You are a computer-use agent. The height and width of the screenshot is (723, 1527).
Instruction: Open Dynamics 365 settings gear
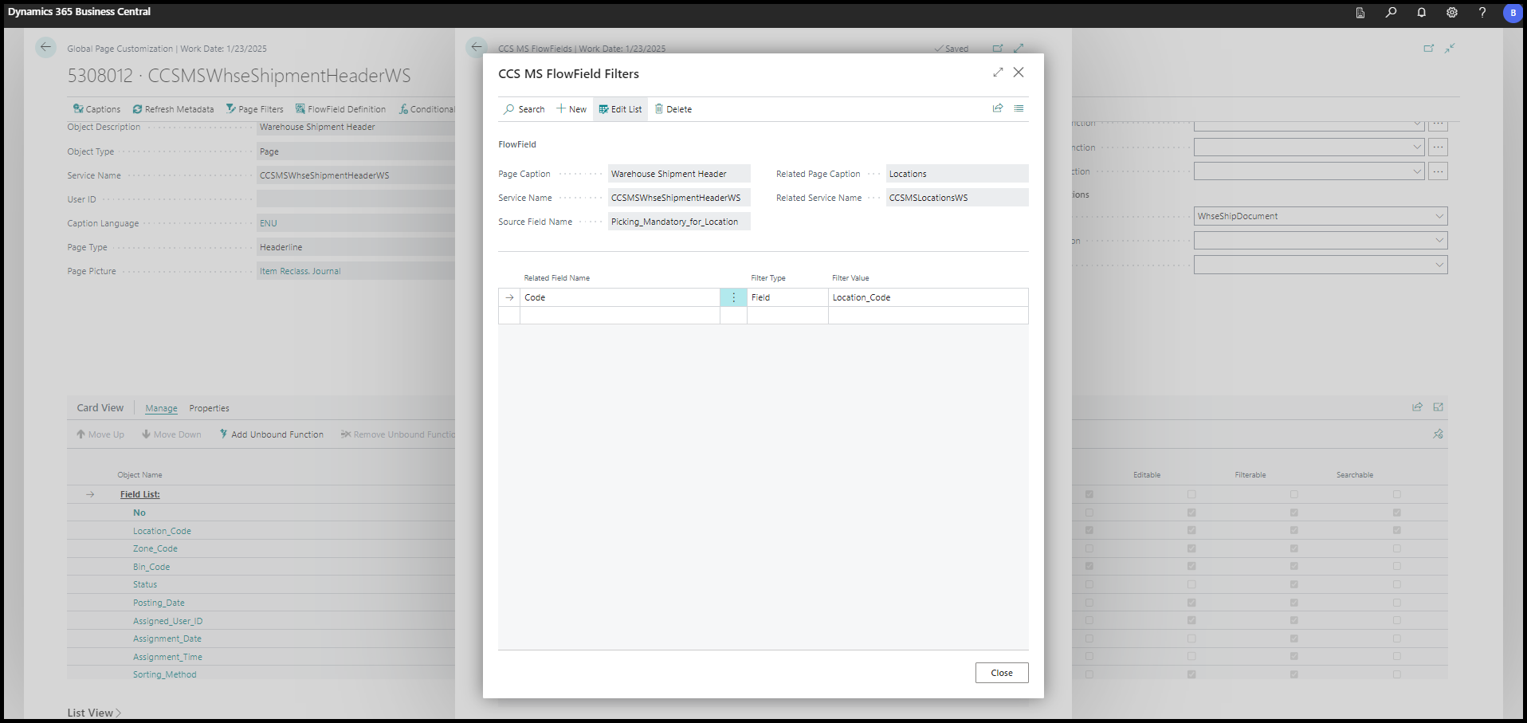pos(1451,13)
